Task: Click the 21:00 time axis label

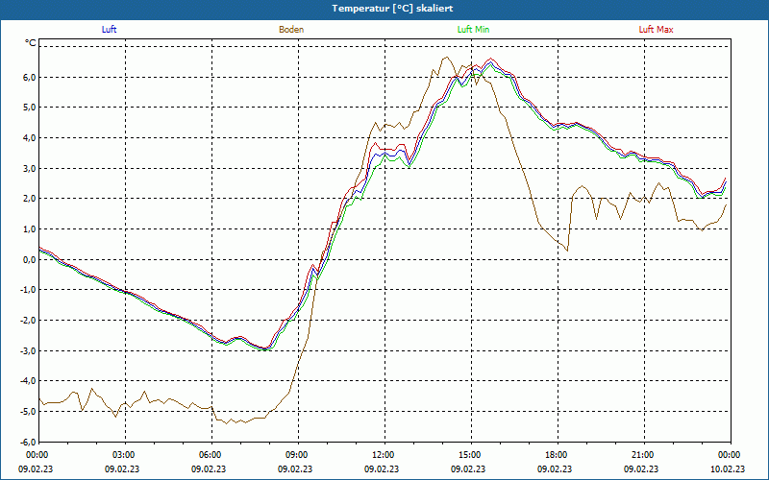Action: click(644, 455)
